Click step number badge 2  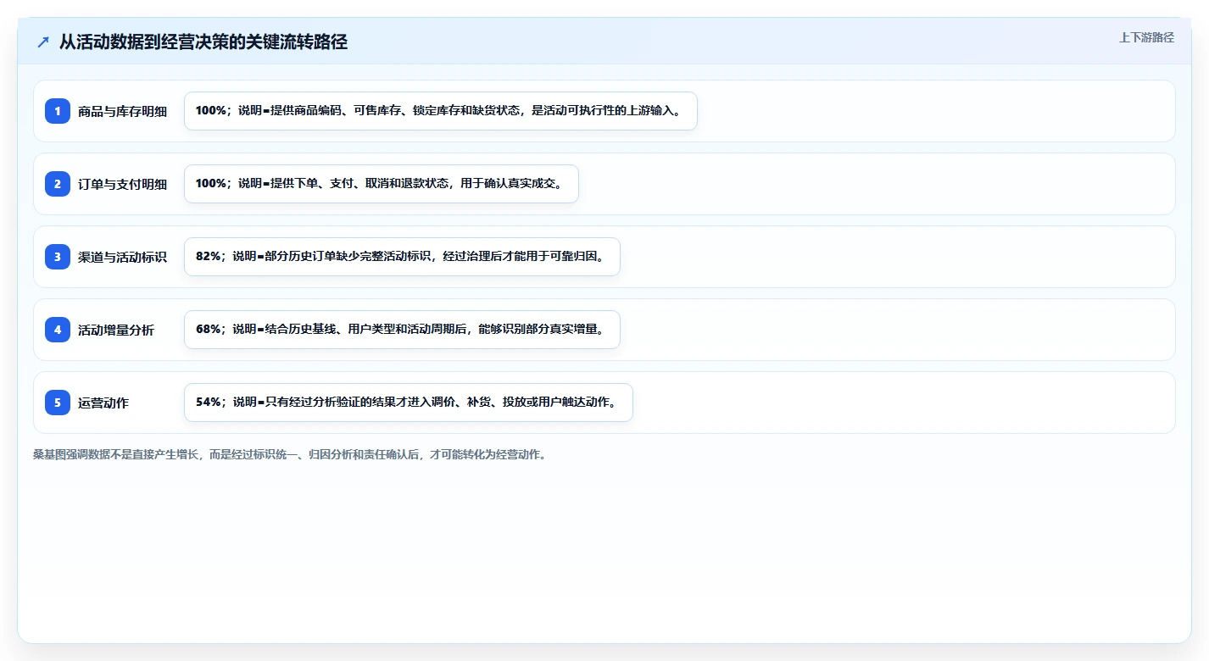coord(58,184)
